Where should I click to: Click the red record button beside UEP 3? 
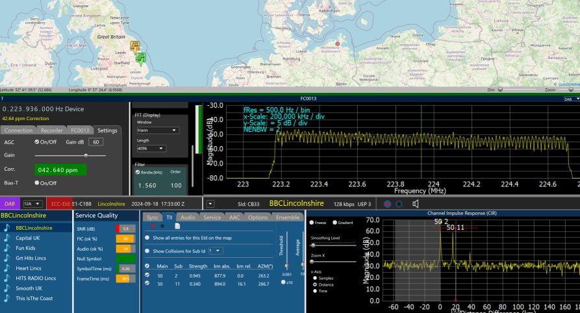[387, 204]
